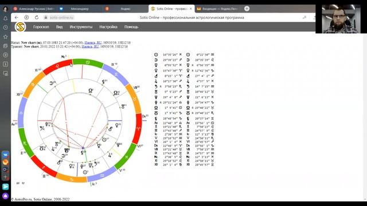Click Saturn glyph beside 14° 7'15" in table
Screen dimensions: 367x206
pos(188,86)
